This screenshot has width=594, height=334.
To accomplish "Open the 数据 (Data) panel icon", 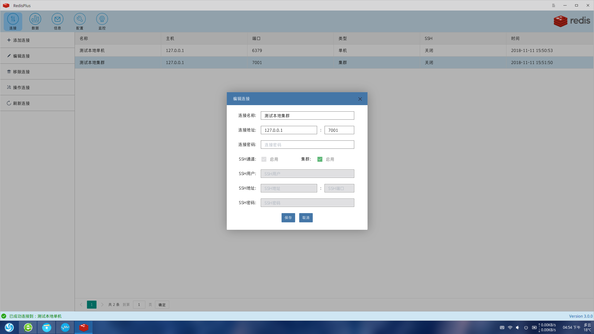I will point(35,22).
